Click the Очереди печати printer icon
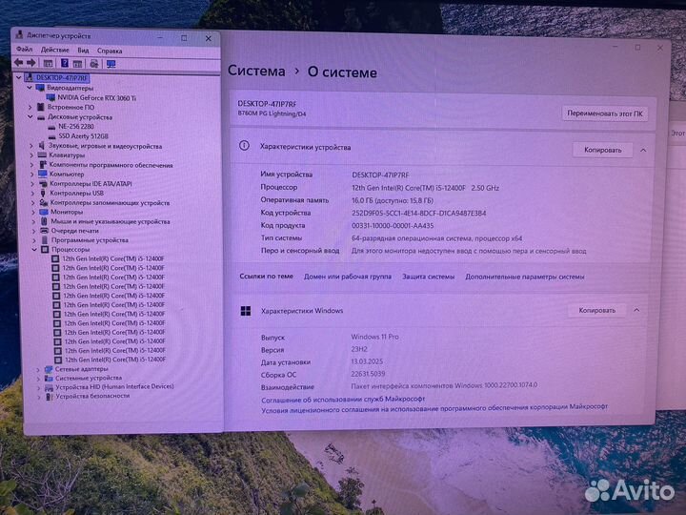 [44, 231]
